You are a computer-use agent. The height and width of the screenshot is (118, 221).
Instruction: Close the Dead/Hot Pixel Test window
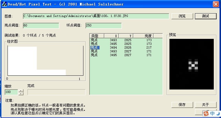coord(216,4)
